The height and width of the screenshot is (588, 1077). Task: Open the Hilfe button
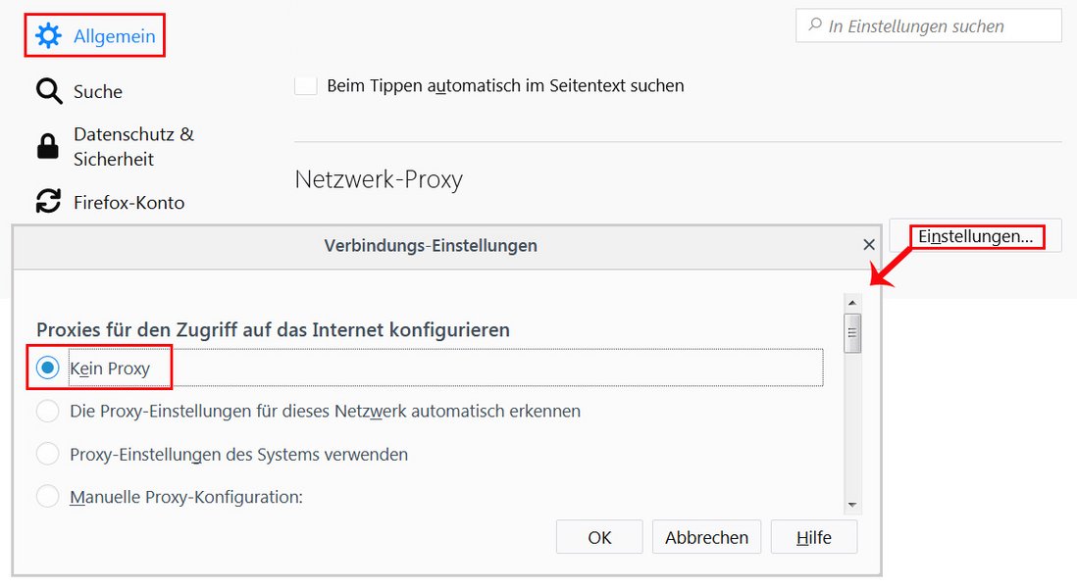(x=813, y=537)
